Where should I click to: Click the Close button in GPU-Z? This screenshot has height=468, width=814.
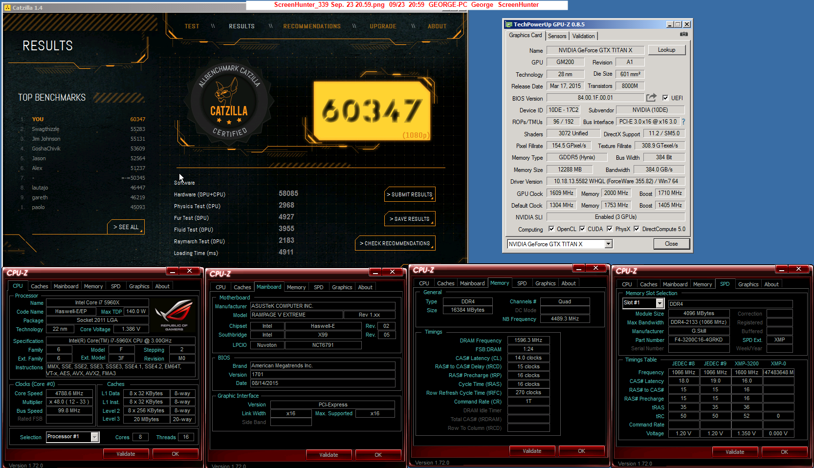671,244
